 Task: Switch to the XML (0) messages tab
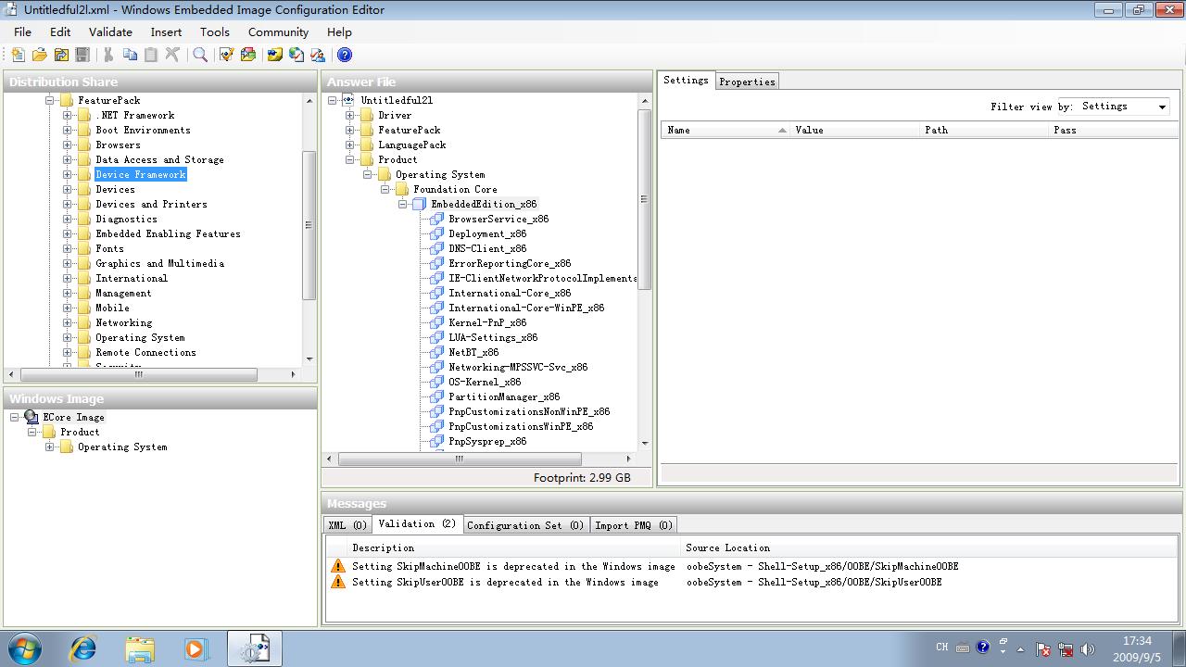coord(348,525)
